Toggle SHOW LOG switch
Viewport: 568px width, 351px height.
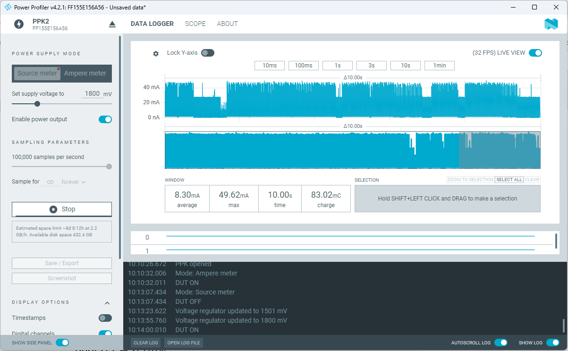coord(553,343)
